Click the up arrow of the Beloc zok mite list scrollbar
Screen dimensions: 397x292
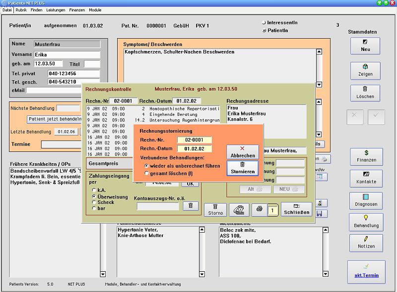326,230
